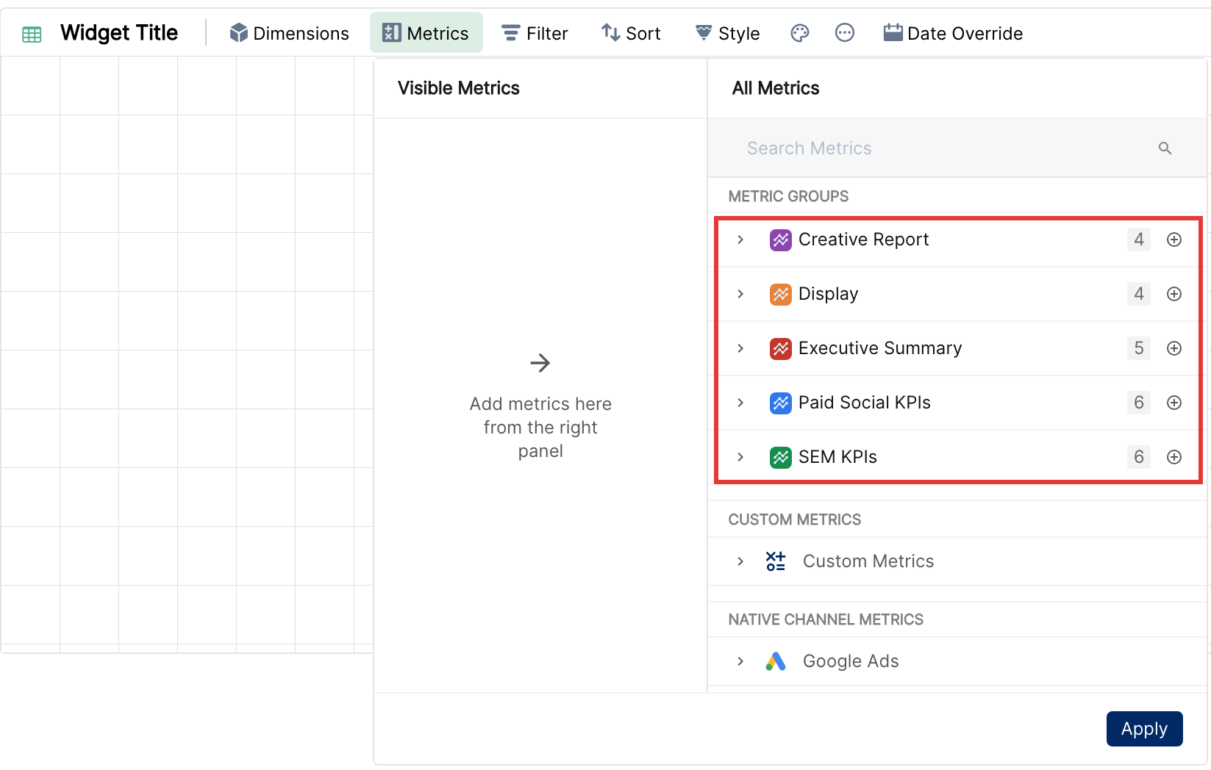This screenshot has width=1211, height=770.
Task: Select the Paid Social KPIs label
Action: [865, 403]
